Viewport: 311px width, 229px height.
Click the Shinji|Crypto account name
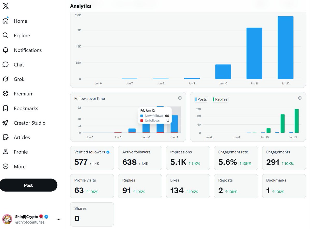coord(27,217)
